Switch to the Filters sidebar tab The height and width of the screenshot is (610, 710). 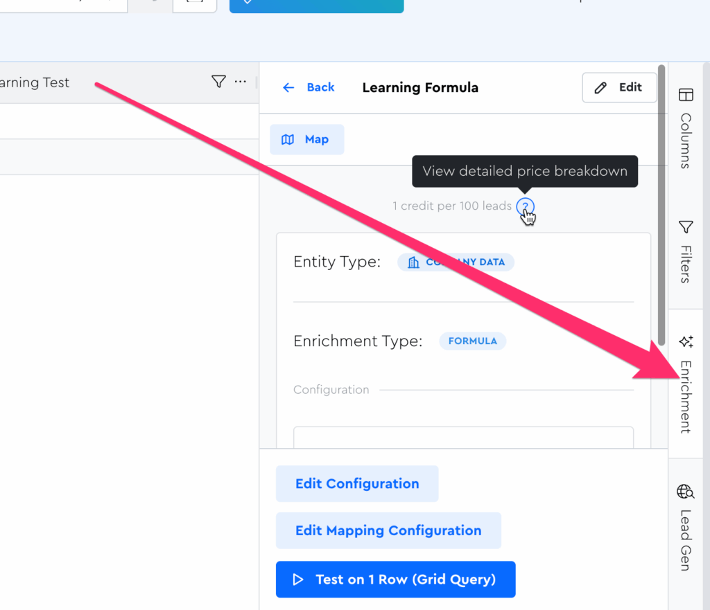pyautogui.click(x=685, y=252)
